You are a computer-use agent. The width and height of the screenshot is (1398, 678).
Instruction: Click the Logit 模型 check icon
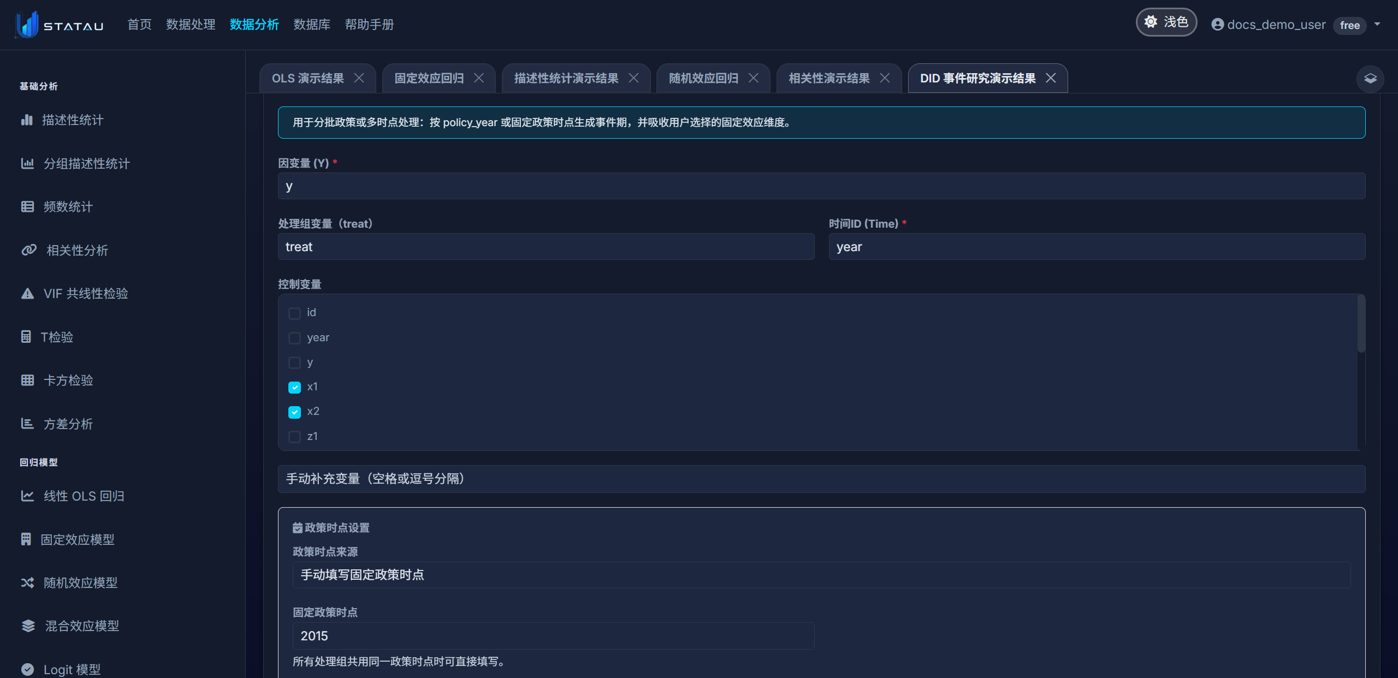[27, 669]
